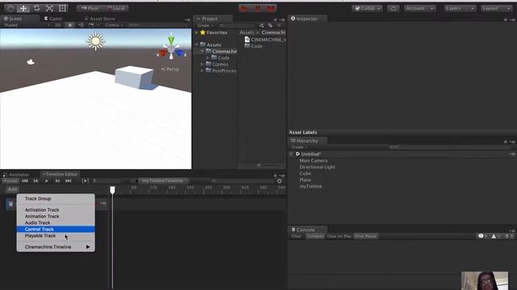Viewport: 517px width, 290px height.
Task: Collapse the Untitled scene in Hierarchy
Action: pyautogui.click(x=291, y=154)
